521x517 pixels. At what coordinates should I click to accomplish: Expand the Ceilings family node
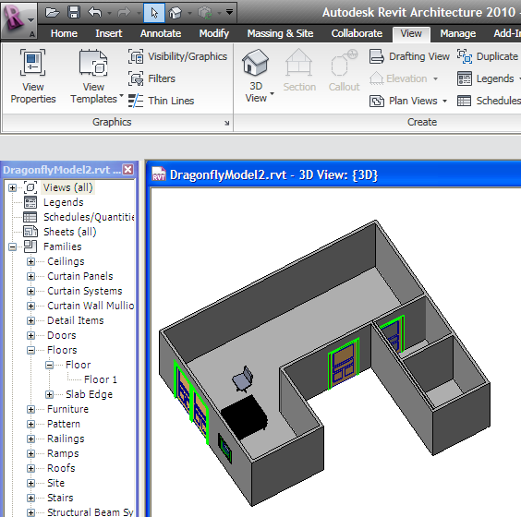(30, 261)
